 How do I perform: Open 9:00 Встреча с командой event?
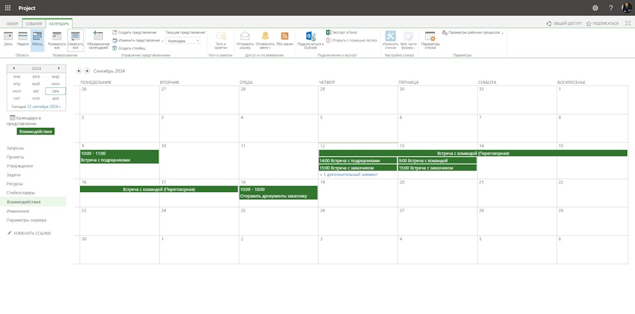tap(437, 161)
